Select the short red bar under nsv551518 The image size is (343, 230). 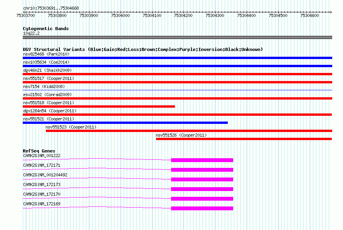[x=99, y=107]
